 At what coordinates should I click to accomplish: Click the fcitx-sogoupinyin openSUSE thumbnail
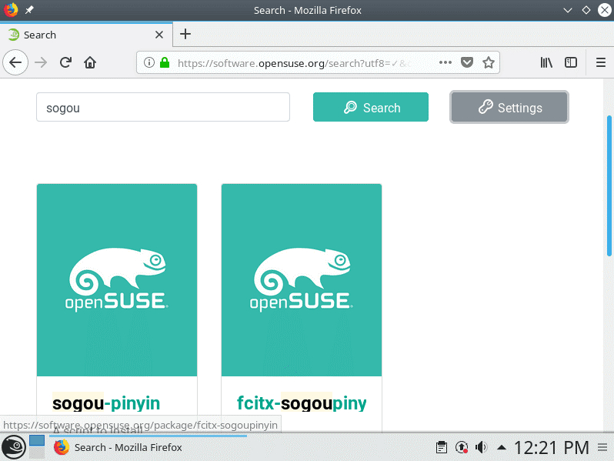click(302, 280)
